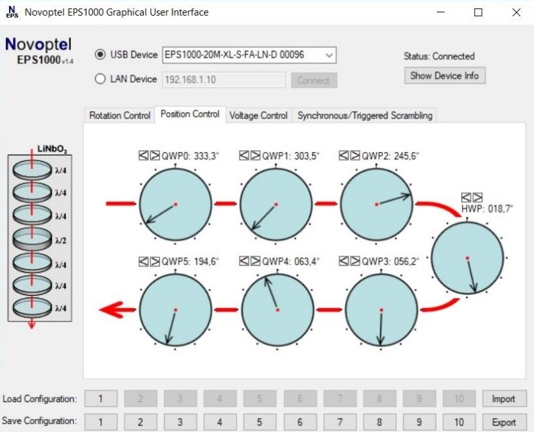
Task: Click the QWP3 waveplate angle dial
Action: 381,310
